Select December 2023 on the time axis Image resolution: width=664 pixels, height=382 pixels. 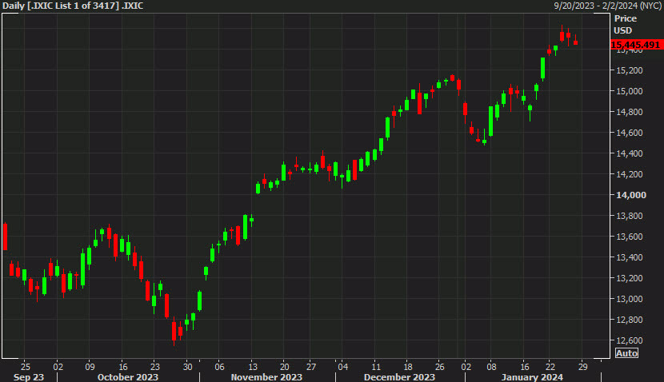point(399,377)
